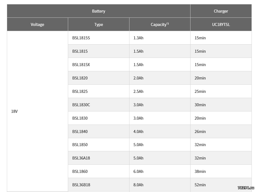Select the Type column header
The height and width of the screenshot is (192, 257).
pyautogui.click(x=99, y=25)
